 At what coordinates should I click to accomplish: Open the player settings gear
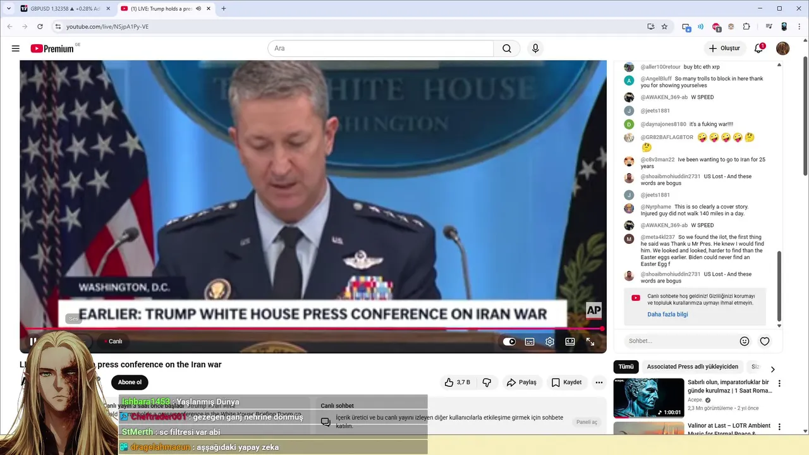point(550,342)
